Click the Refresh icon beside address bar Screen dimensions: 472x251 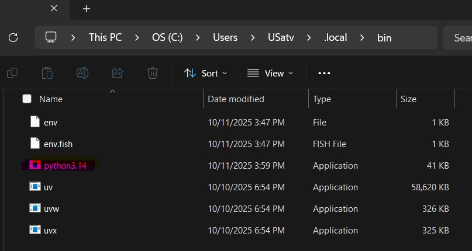(13, 37)
